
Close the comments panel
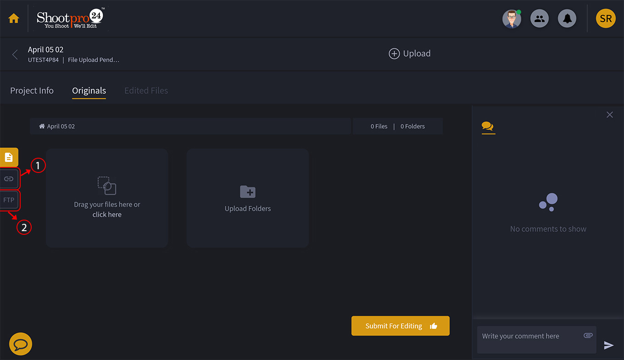[x=609, y=115]
